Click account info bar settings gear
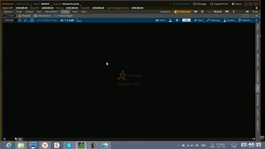Viewport: 265px width, 149px height. tap(257, 8)
